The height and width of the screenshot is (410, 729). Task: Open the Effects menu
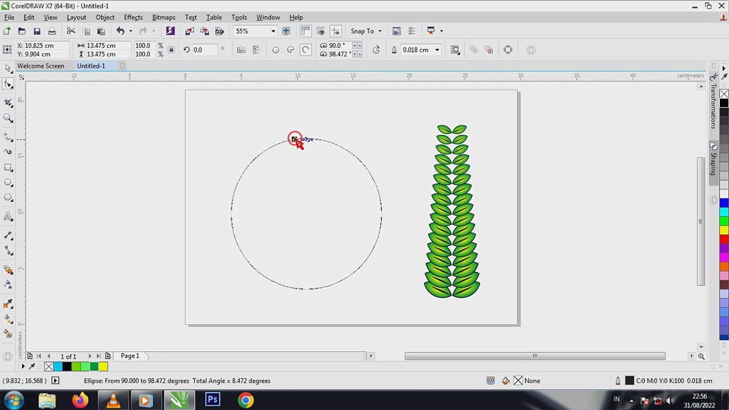(x=133, y=18)
